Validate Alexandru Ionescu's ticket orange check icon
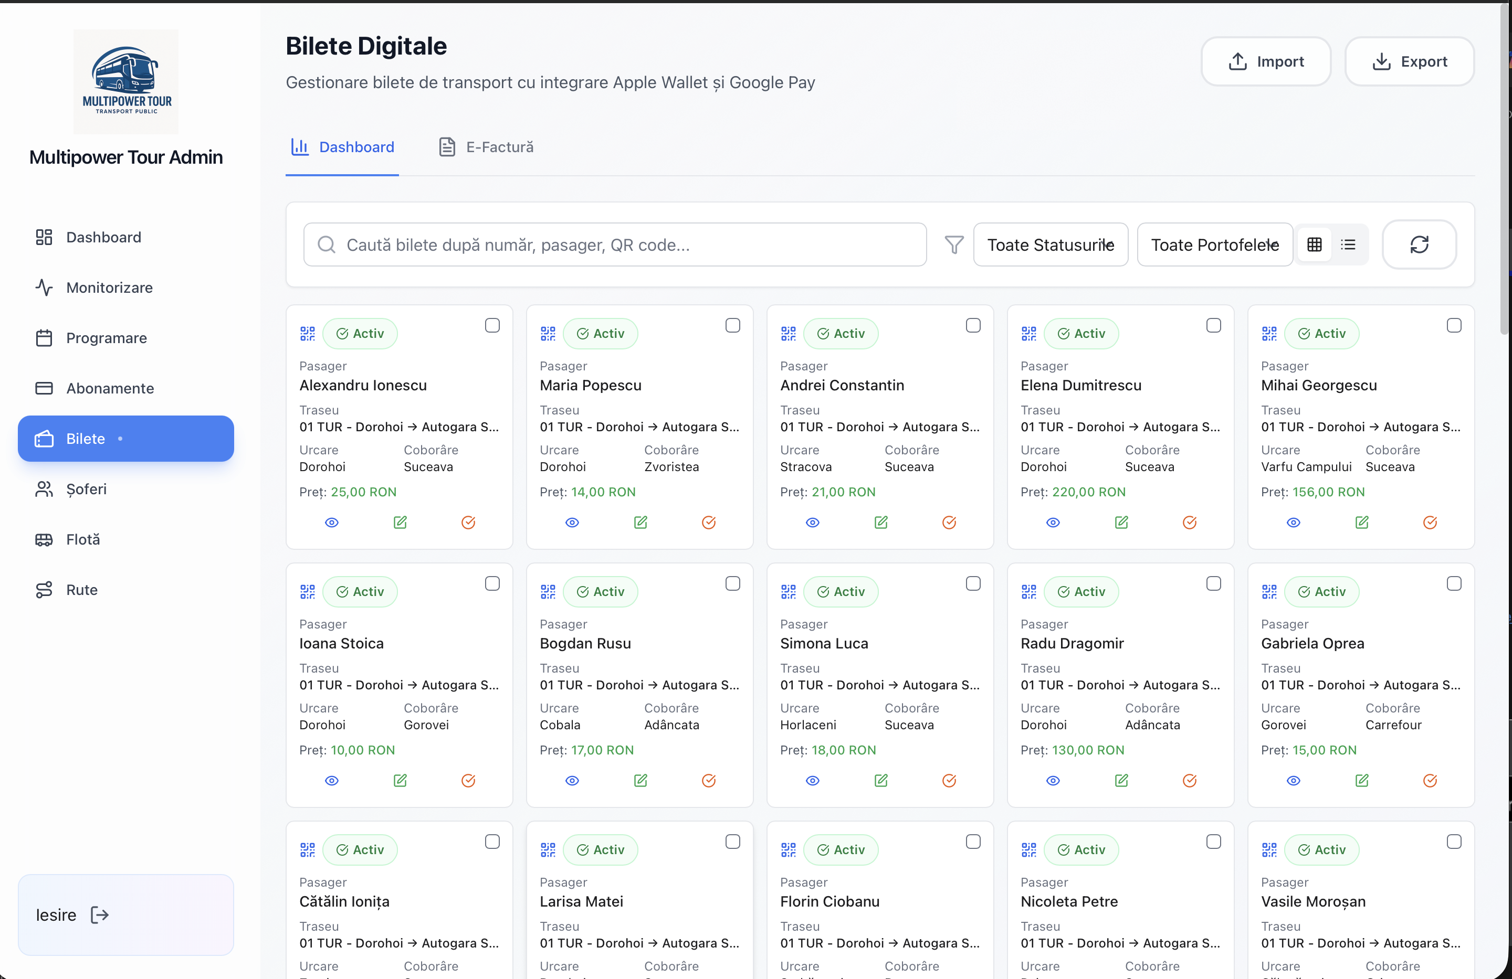This screenshot has height=979, width=1512. (x=468, y=523)
